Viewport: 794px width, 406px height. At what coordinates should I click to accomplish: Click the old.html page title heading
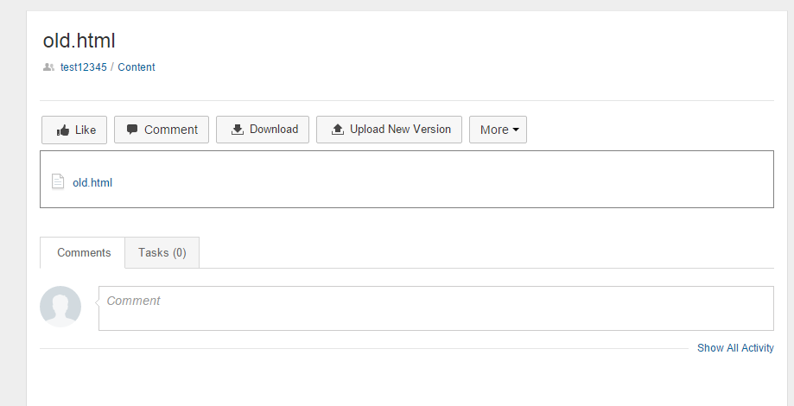pos(79,41)
